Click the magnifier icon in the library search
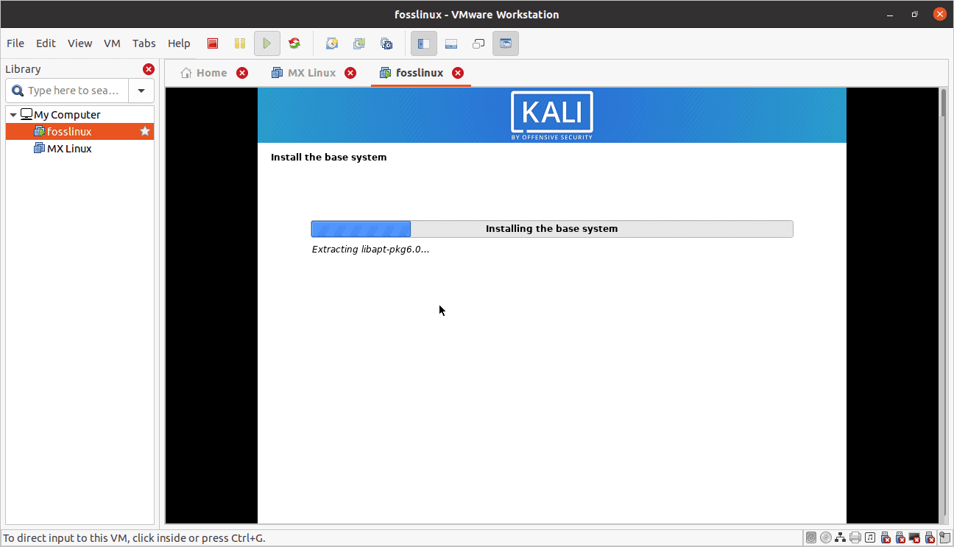 [x=18, y=91]
